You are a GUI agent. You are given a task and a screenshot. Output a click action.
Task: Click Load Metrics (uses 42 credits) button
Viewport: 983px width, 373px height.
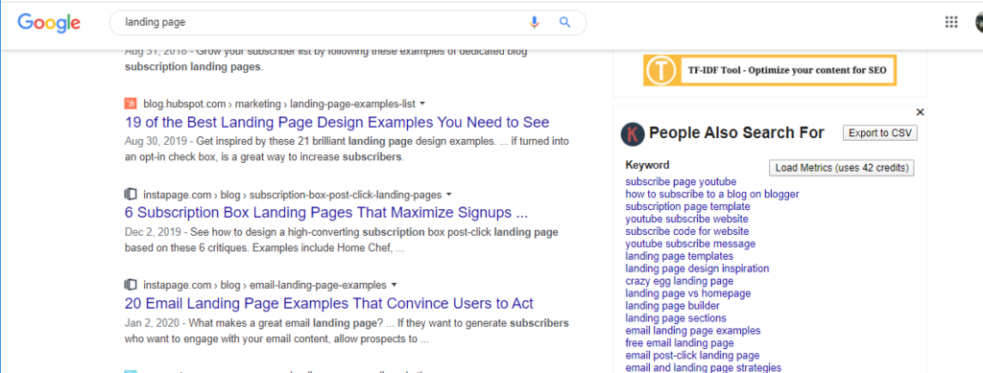[842, 168]
